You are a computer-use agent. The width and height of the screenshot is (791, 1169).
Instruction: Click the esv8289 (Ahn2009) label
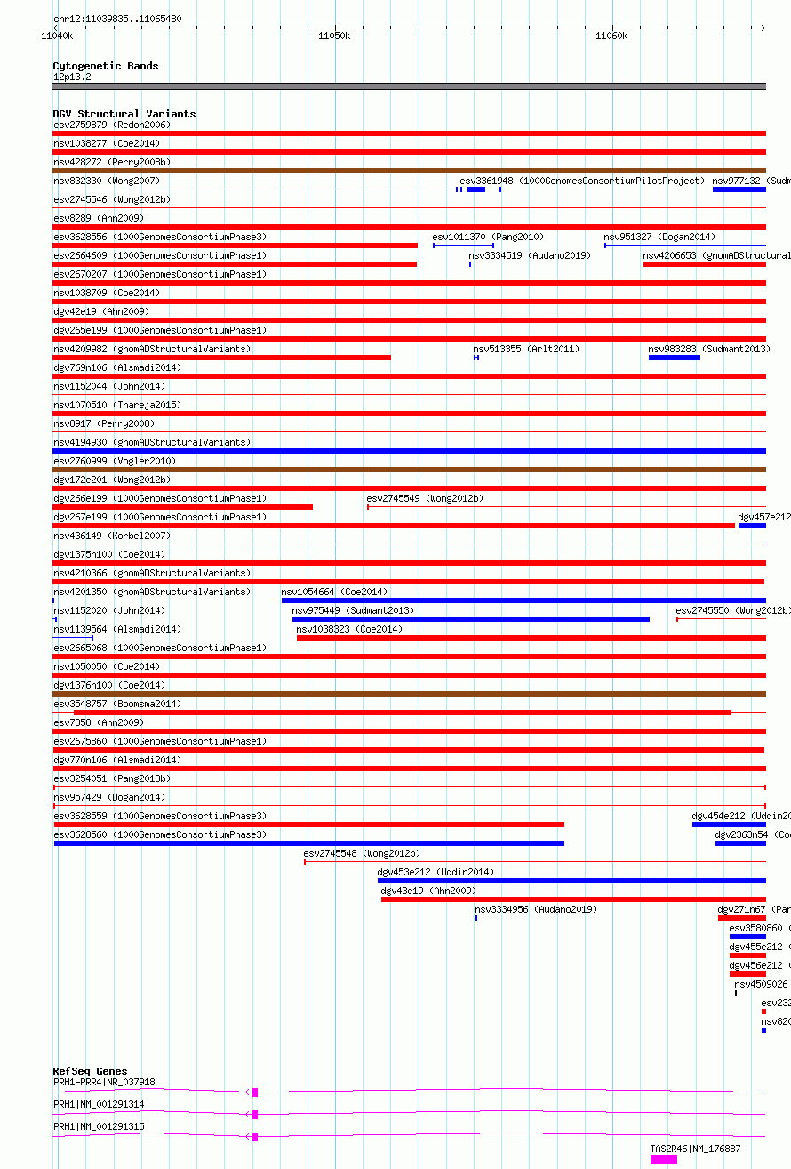coord(99,218)
